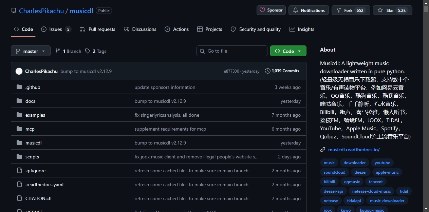
Task: Open the Code tab
Action: [x=23, y=29]
